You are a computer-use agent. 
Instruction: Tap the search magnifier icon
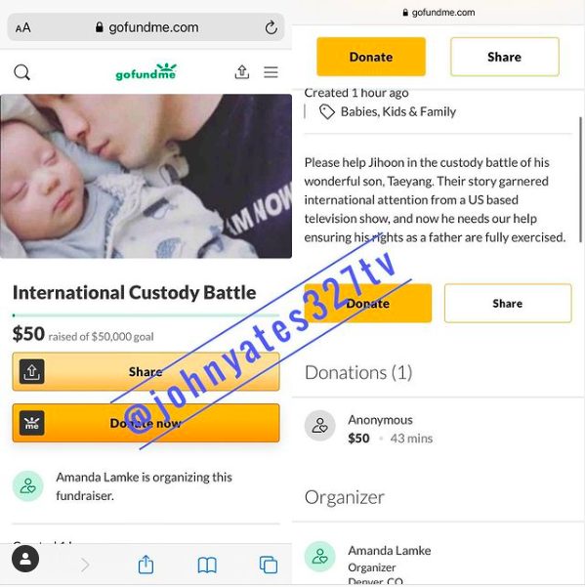(21, 72)
